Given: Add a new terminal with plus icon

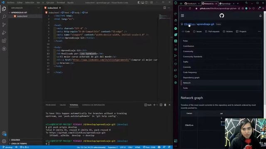Looking at the screenshot, I should [154, 105].
